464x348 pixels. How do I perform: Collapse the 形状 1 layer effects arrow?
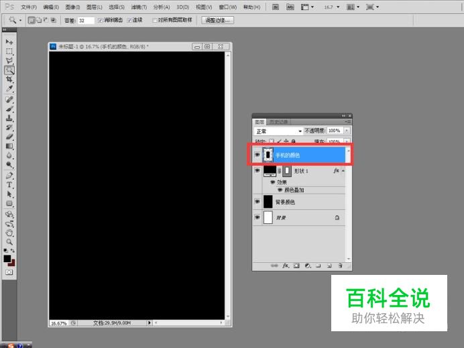click(x=343, y=170)
